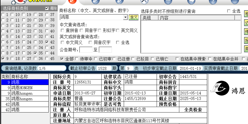Check the 已驳回 status filter
Viewport: 248px width, 124px height.
tap(133, 59)
